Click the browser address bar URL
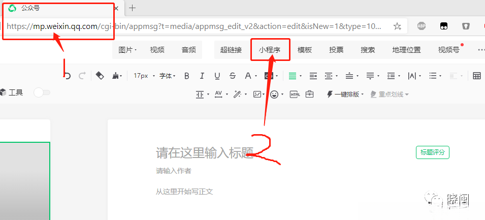Viewport: 485px width, 220px height. coord(194,26)
